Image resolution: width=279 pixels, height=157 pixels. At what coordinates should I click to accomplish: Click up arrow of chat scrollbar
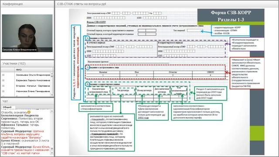[x=52, y=111]
